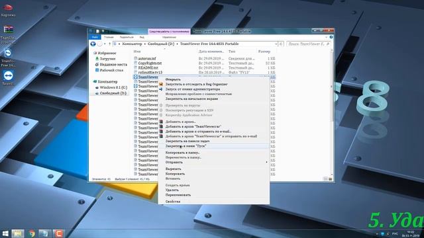
Task: Select 'Компьютер' in the navigation pane
Action: click(107, 81)
